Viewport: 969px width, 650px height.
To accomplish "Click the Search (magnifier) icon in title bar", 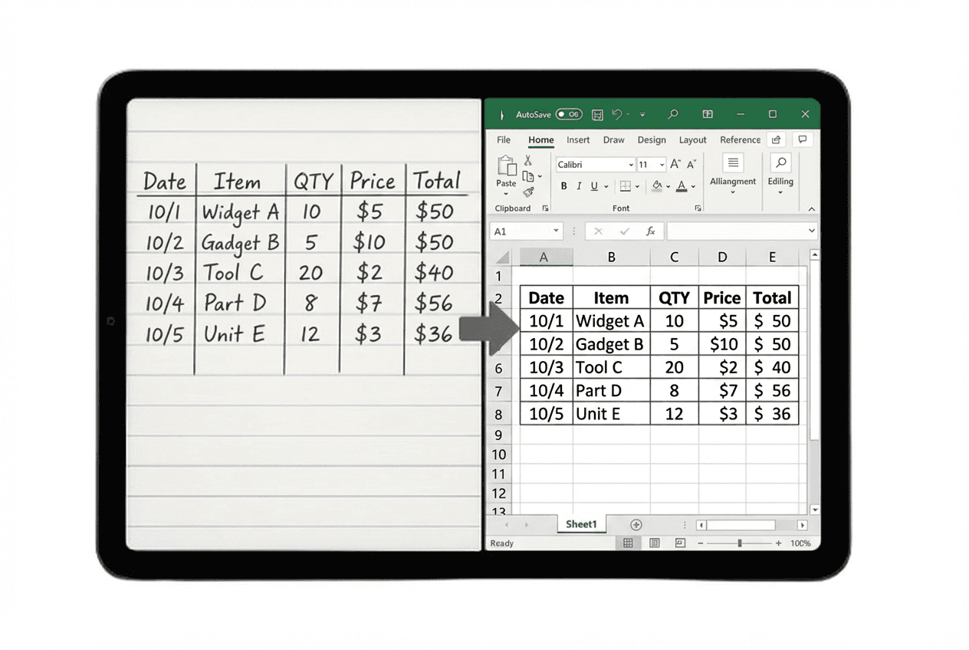I will pyautogui.click(x=672, y=113).
